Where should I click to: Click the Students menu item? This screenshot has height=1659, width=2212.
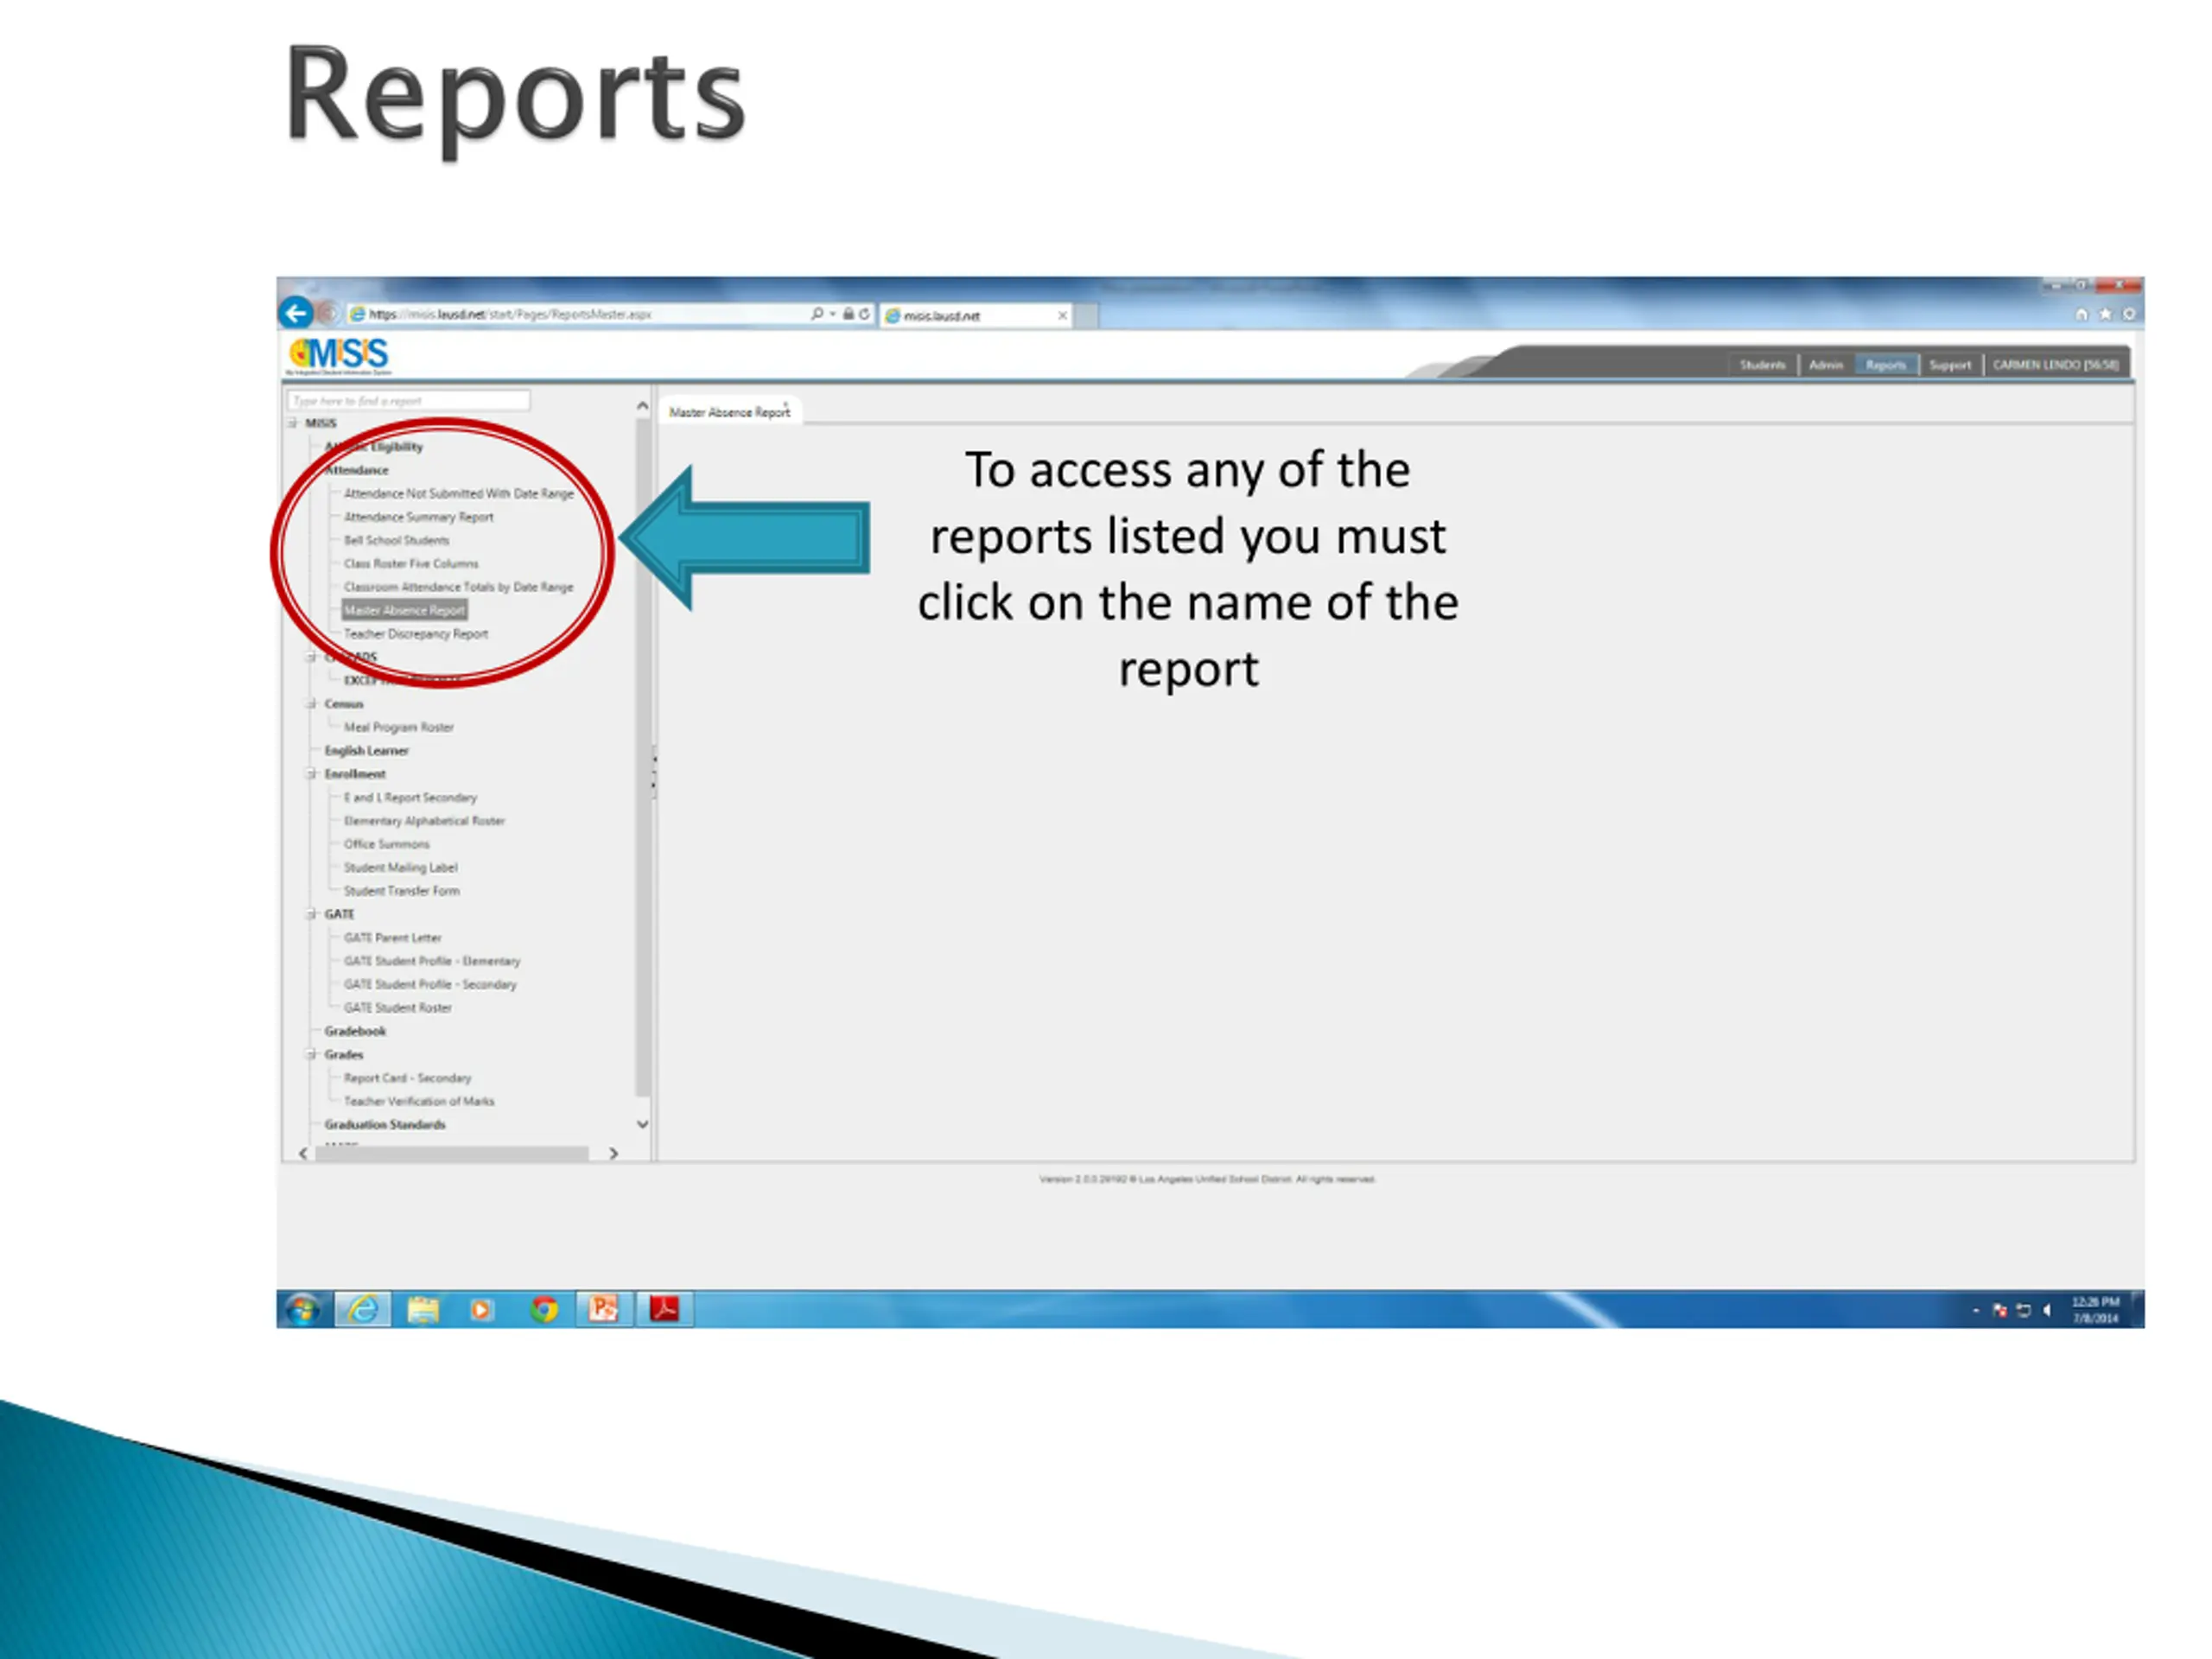(1762, 365)
